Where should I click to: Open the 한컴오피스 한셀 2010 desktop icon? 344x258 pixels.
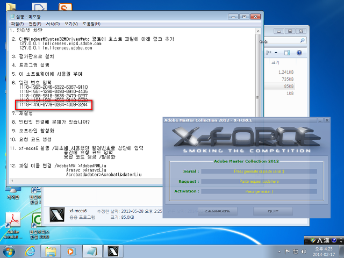[x=39, y=226]
